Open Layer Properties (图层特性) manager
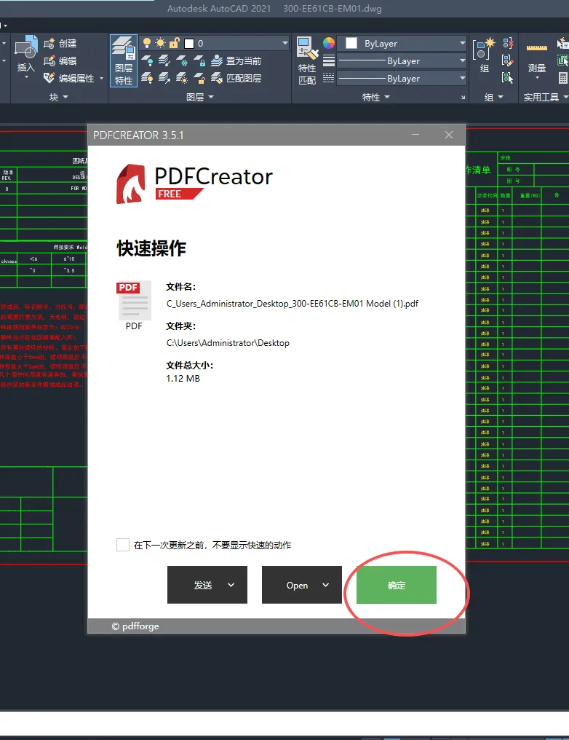The image size is (569, 740). 124,60
